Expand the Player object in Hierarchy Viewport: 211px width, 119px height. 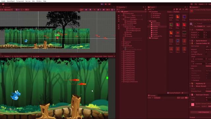(122, 44)
